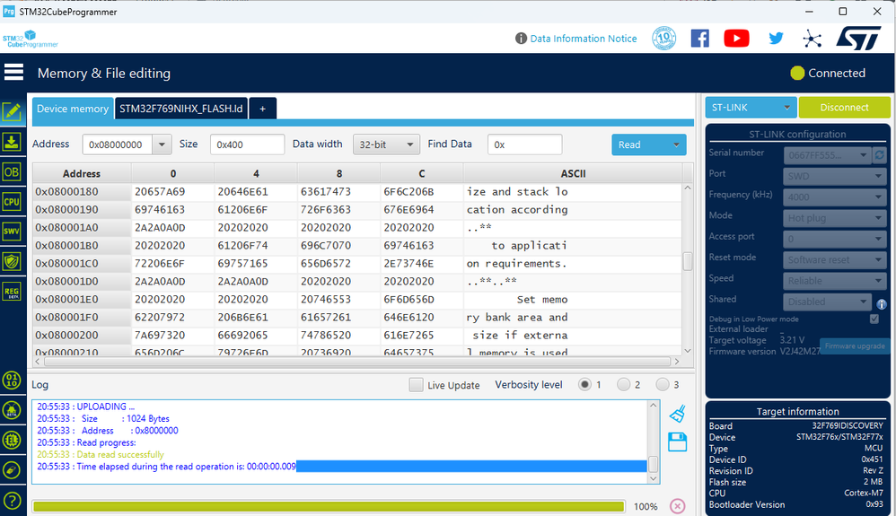Click the Disconnect button
The image size is (896, 516).
(x=844, y=108)
